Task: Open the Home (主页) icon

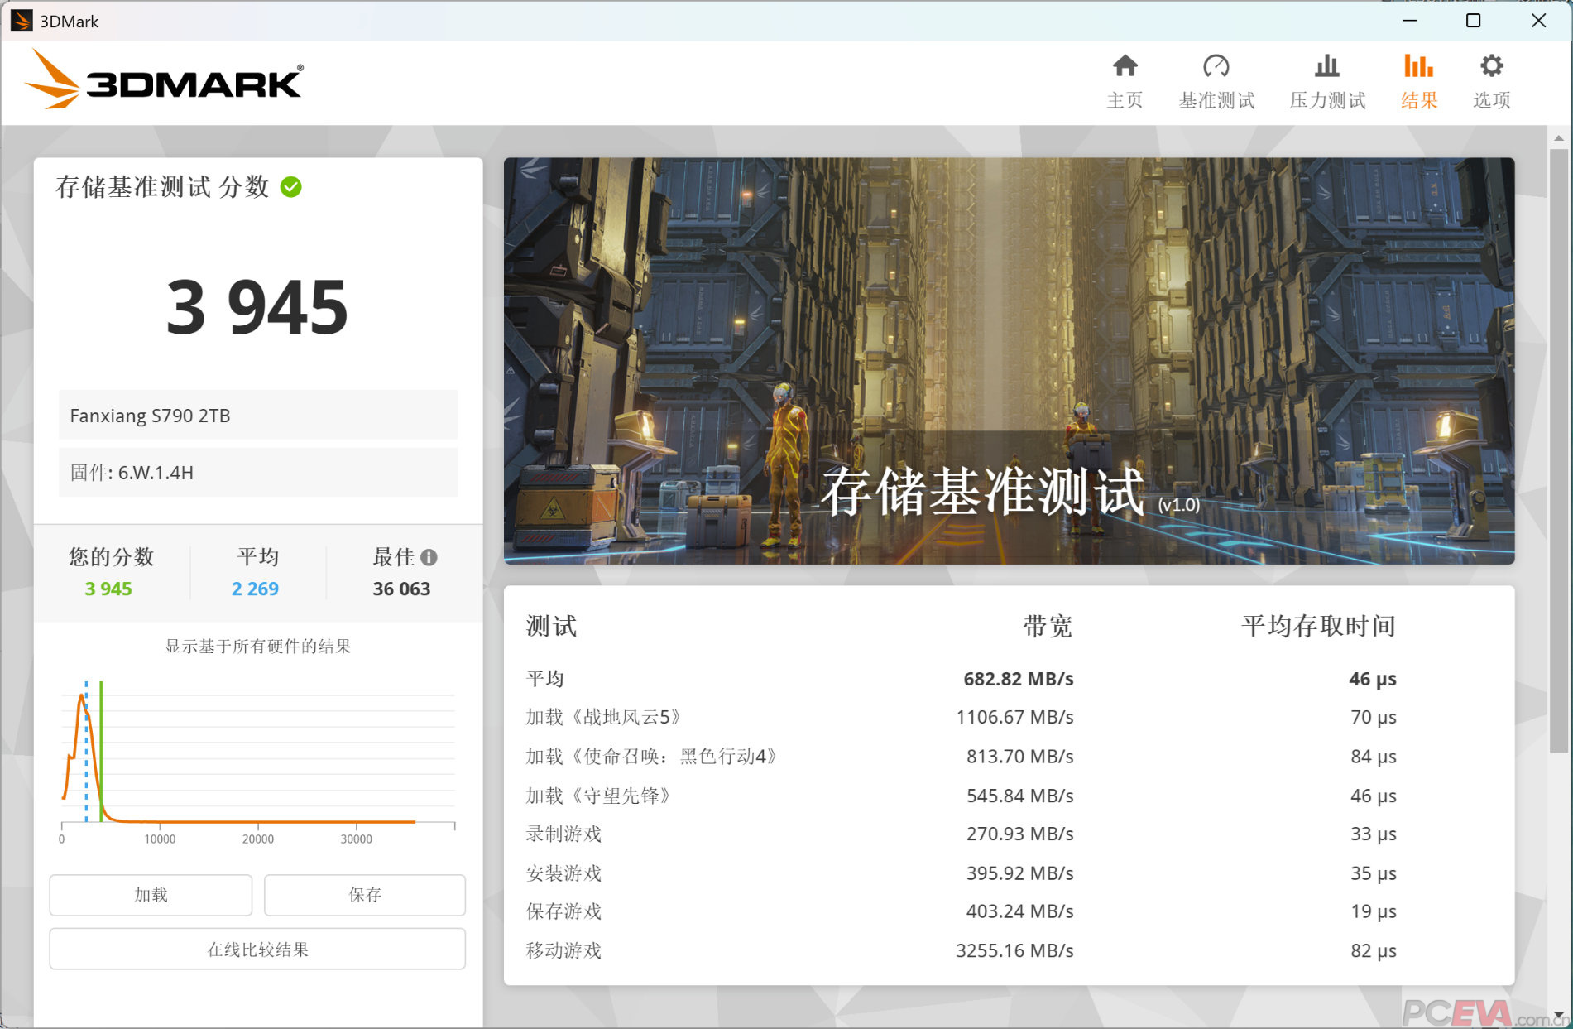Action: [x=1125, y=66]
